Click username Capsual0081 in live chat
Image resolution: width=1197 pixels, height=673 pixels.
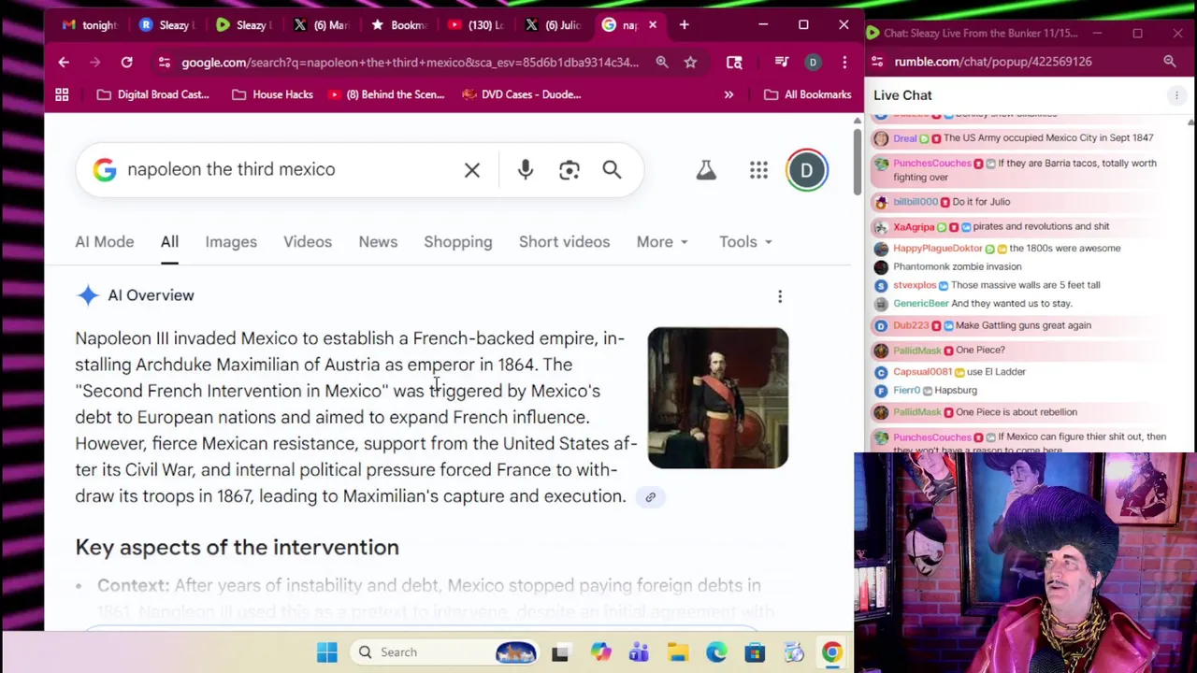923,372
